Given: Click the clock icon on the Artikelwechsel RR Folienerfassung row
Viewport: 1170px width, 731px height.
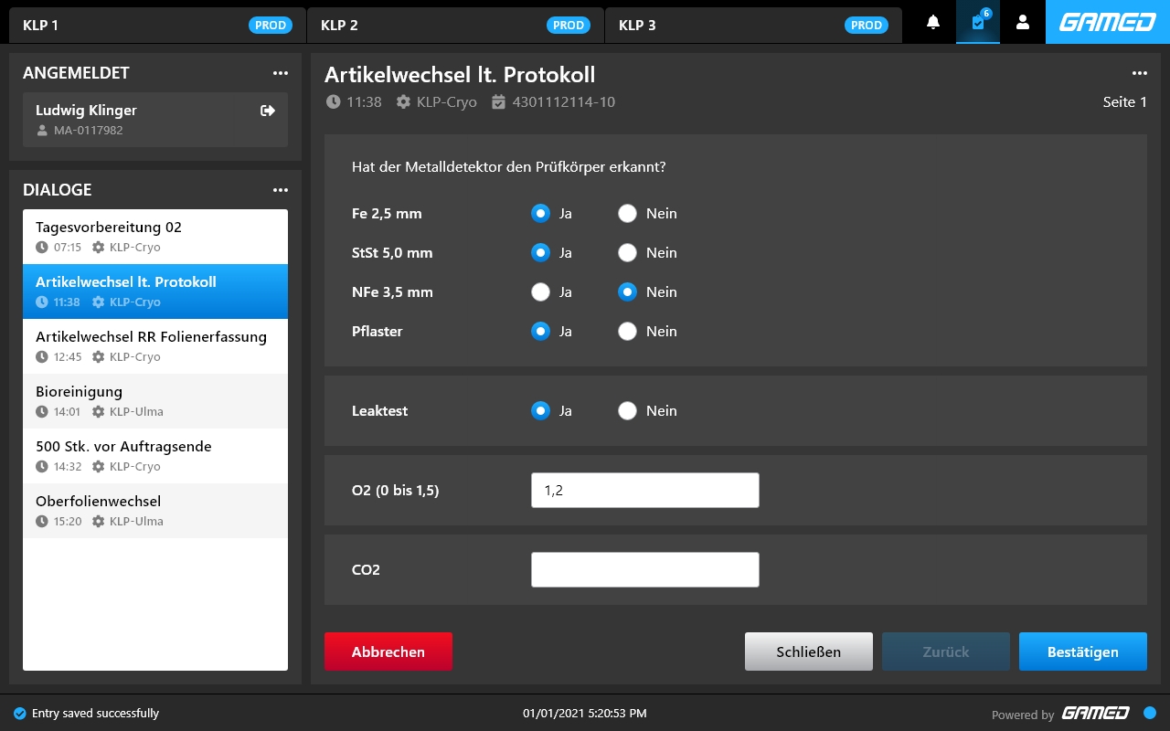Looking at the screenshot, I should pos(42,357).
